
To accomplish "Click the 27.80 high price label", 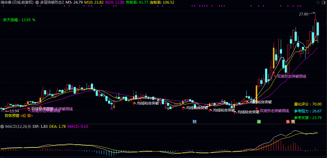I will (303, 14).
